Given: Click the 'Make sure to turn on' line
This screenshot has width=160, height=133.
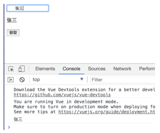Looking at the screenshot, I should [x=84, y=107].
